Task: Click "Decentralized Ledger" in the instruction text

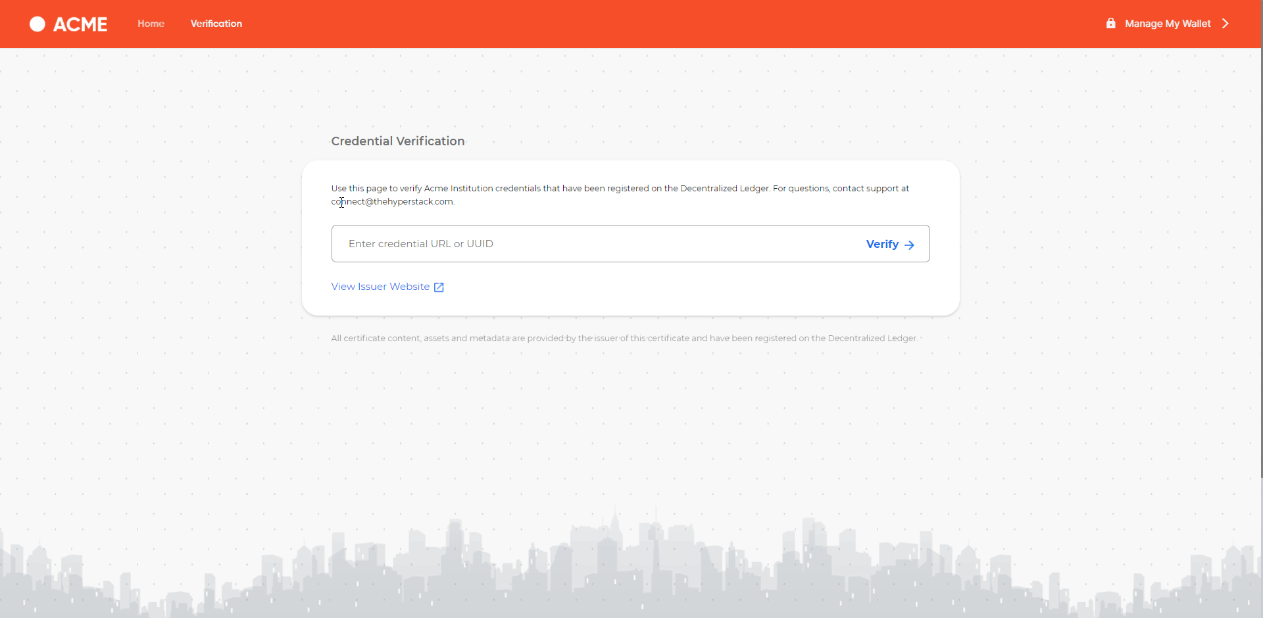Action: coord(724,189)
